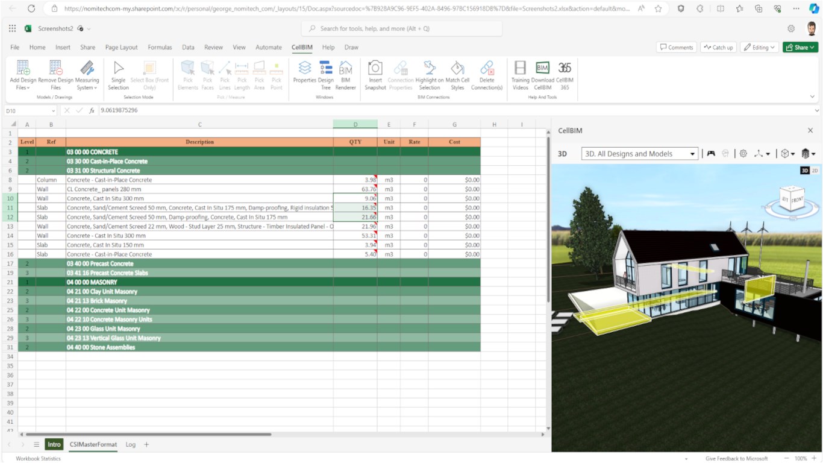The image size is (823, 463).
Task: Switch viewer to 3D mode
Action: coord(805,171)
